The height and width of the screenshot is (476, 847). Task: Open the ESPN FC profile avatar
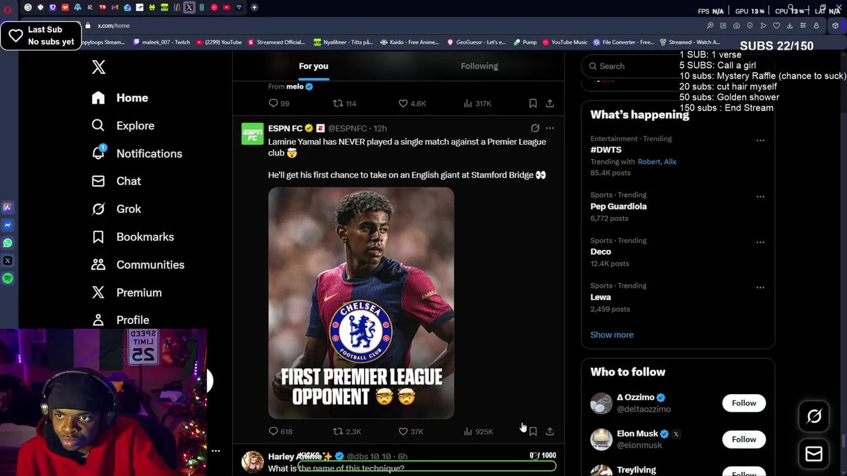pos(252,134)
